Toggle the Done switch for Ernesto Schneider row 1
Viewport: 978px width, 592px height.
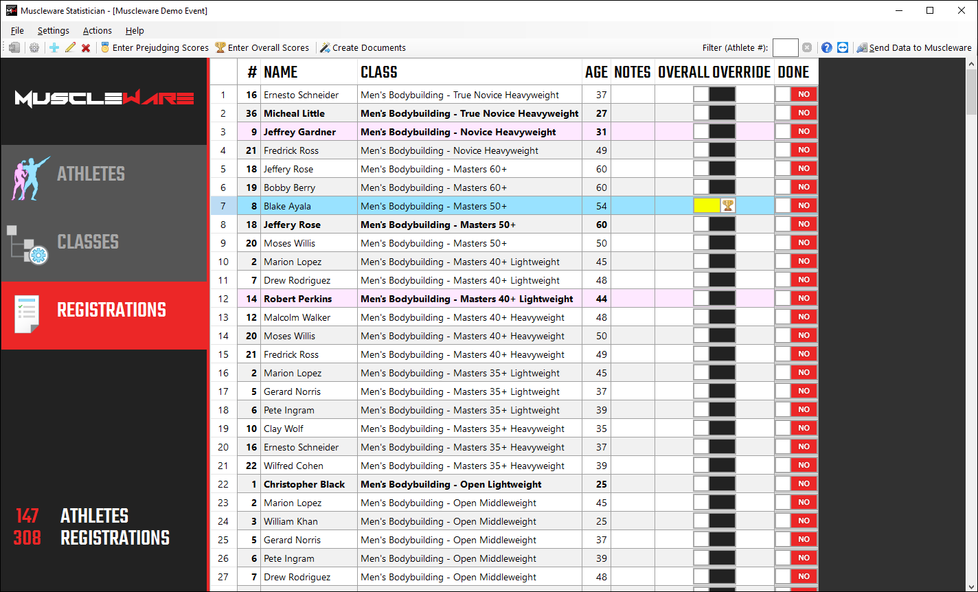click(796, 94)
